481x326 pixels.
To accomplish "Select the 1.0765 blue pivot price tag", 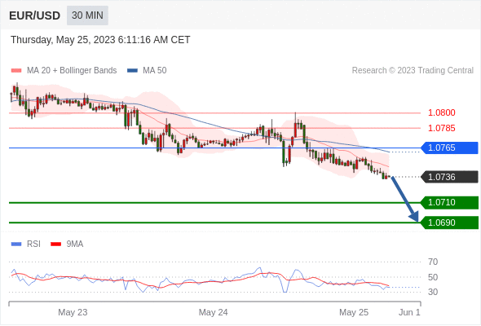I will coord(449,148).
